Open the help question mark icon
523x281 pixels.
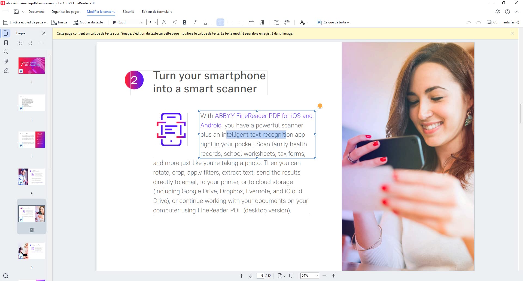click(507, 12)
